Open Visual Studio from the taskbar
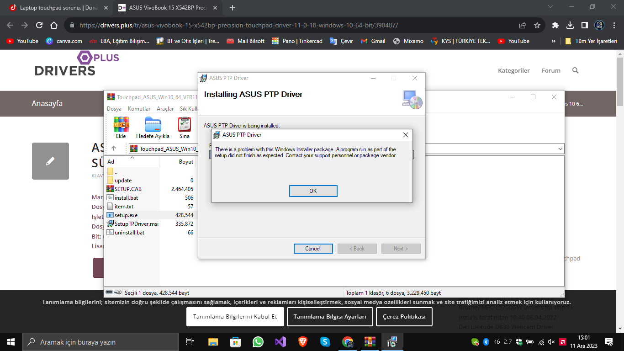Viewport: 624px width, 351px height. coord(280,342)
